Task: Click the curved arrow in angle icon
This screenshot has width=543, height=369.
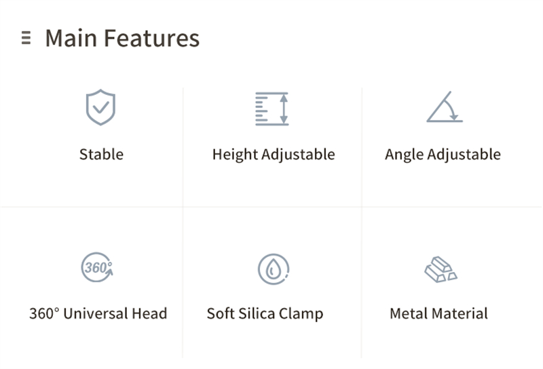Action: coord(452,110)
